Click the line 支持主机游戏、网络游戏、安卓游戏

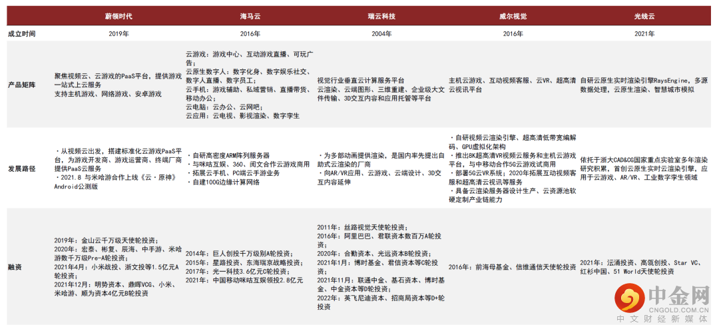[x=108, y=93]
